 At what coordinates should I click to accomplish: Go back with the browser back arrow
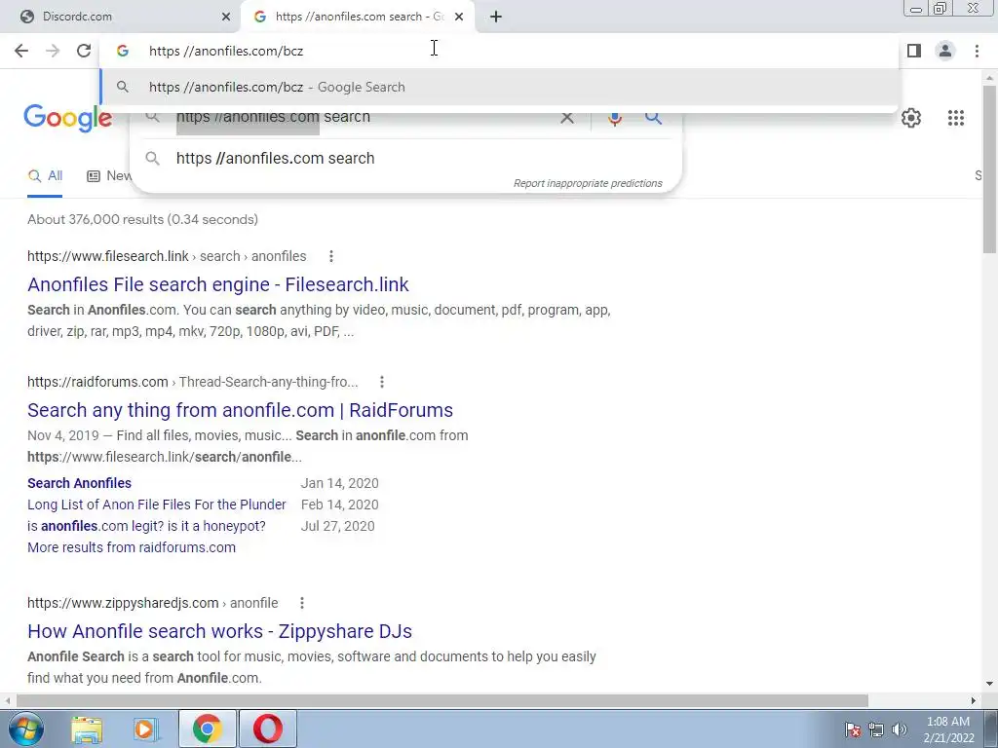[x=21, y=51]
